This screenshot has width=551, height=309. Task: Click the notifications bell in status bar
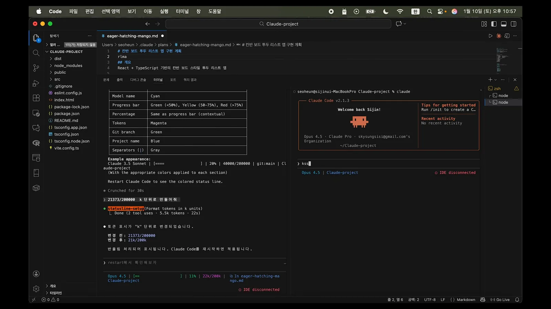(x=517, y=300)
